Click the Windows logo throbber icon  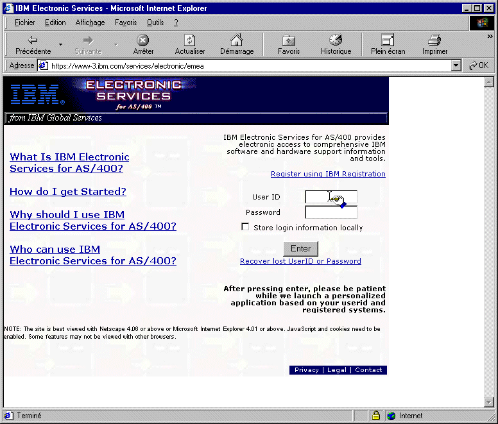482,23
